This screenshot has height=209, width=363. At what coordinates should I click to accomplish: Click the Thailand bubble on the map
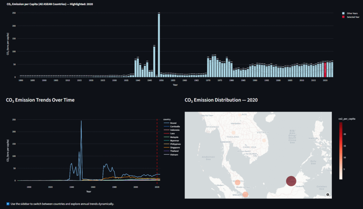pyautogui.click(x=234, y=133)
